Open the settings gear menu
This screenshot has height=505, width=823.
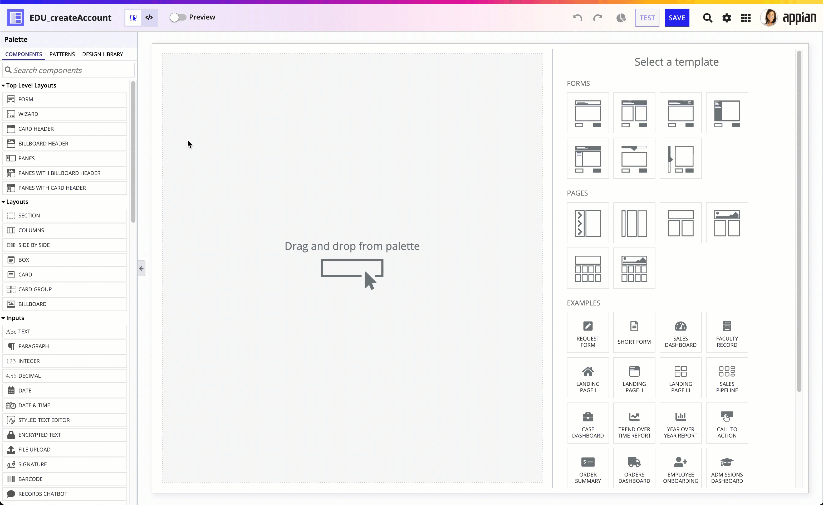coord(727,18)
